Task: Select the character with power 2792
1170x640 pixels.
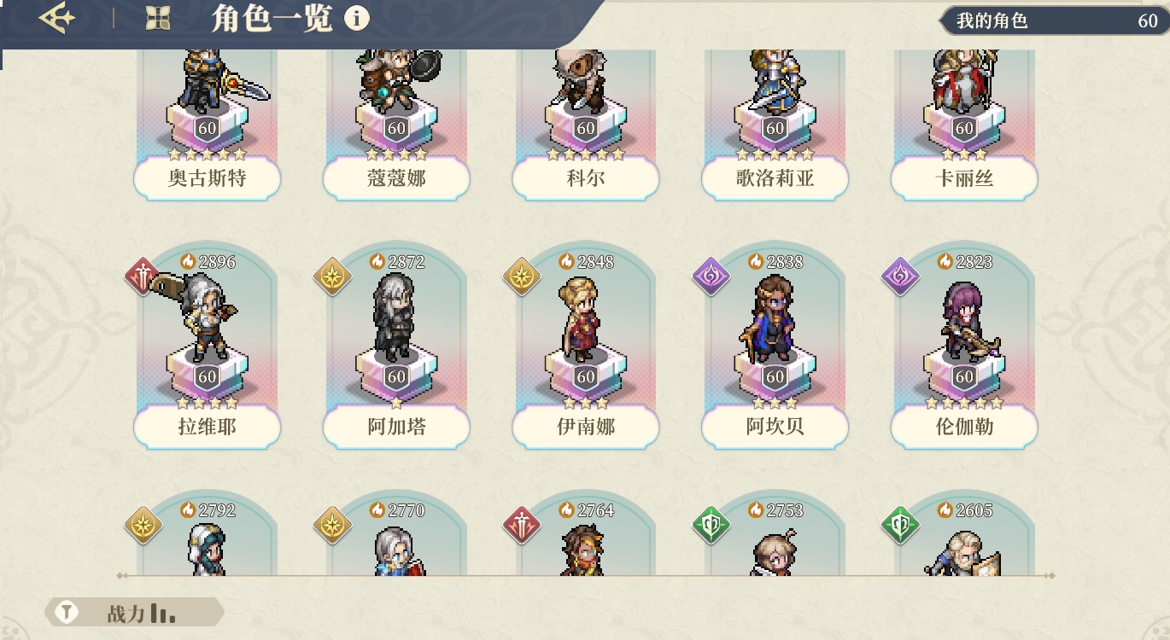Action: pyautogui.click(x=208, y=532)
